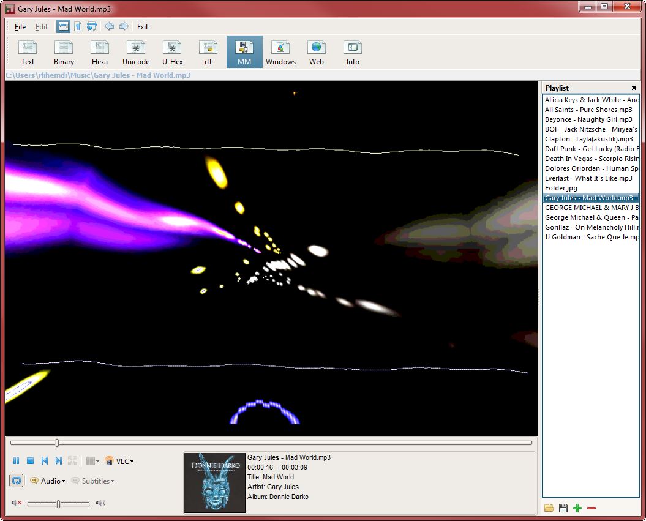This screenshot has width=646, height=521.
Task: Toggle the repeat loop button
Action: [17, 481]
